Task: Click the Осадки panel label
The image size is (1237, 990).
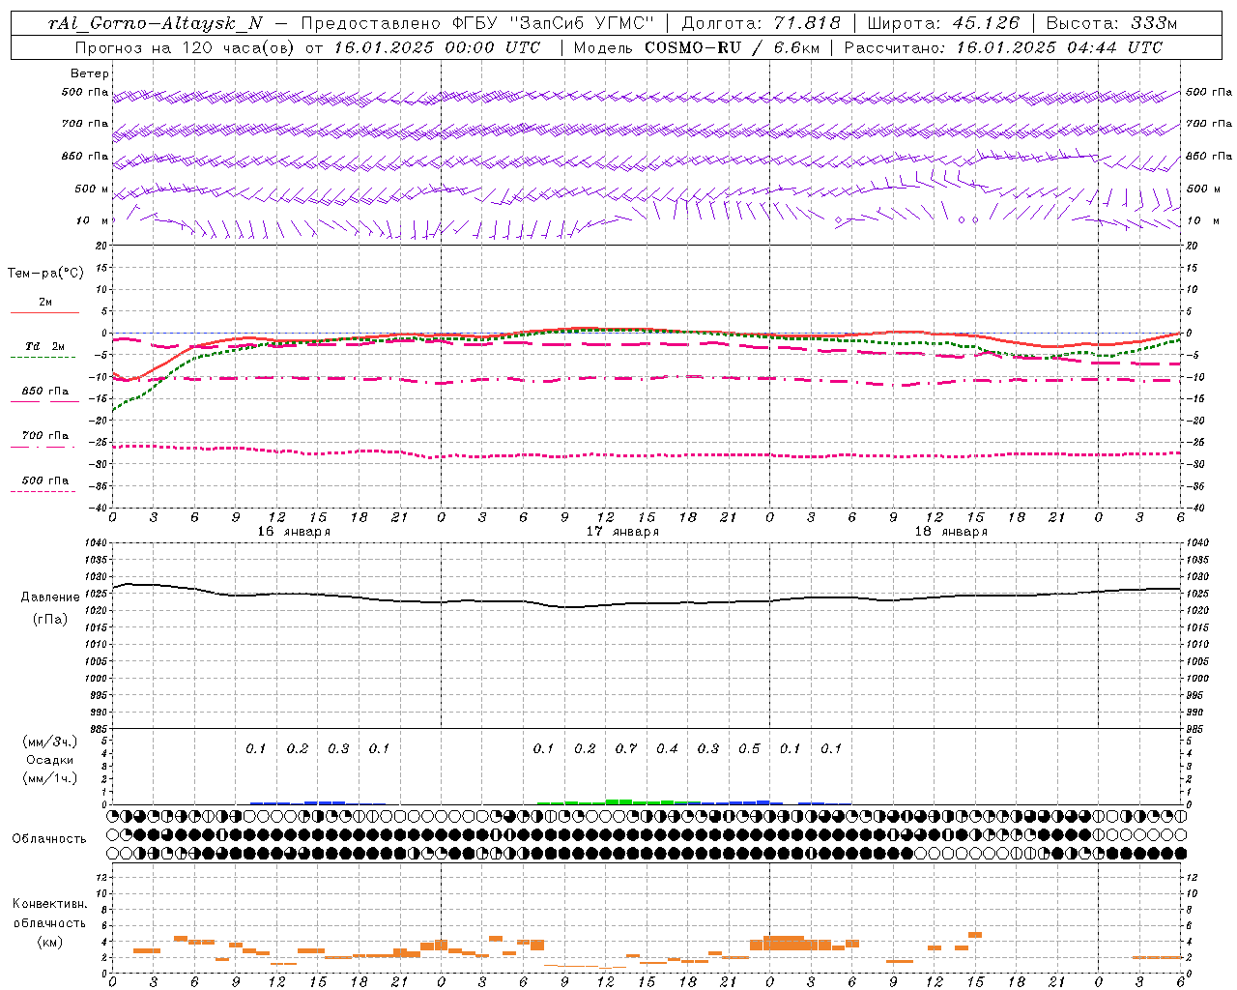Action: 49,760
